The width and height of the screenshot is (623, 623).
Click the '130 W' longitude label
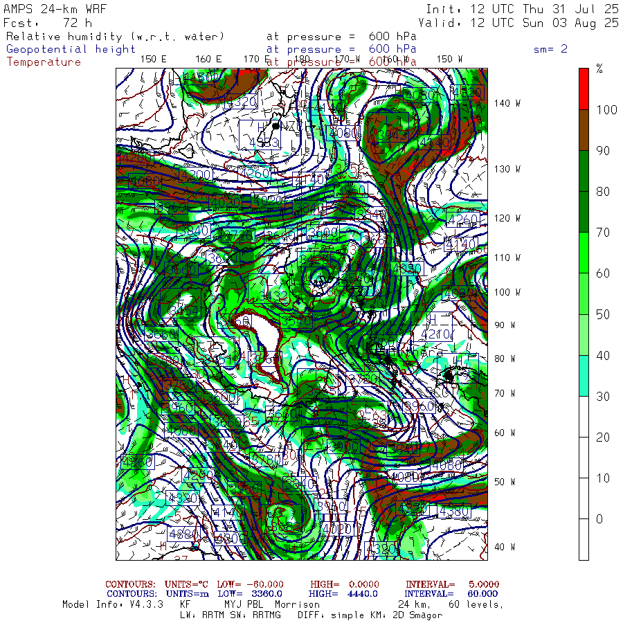tap(507, 170)
